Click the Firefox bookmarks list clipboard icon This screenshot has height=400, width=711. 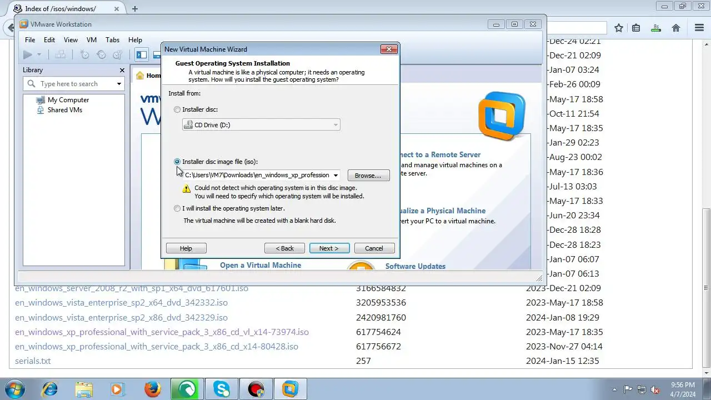(636, 28)
